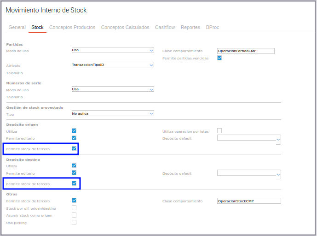Open the Reportes tab
Image resolution: width=317 pixels, height=236 pixels.
coord(190,28)
